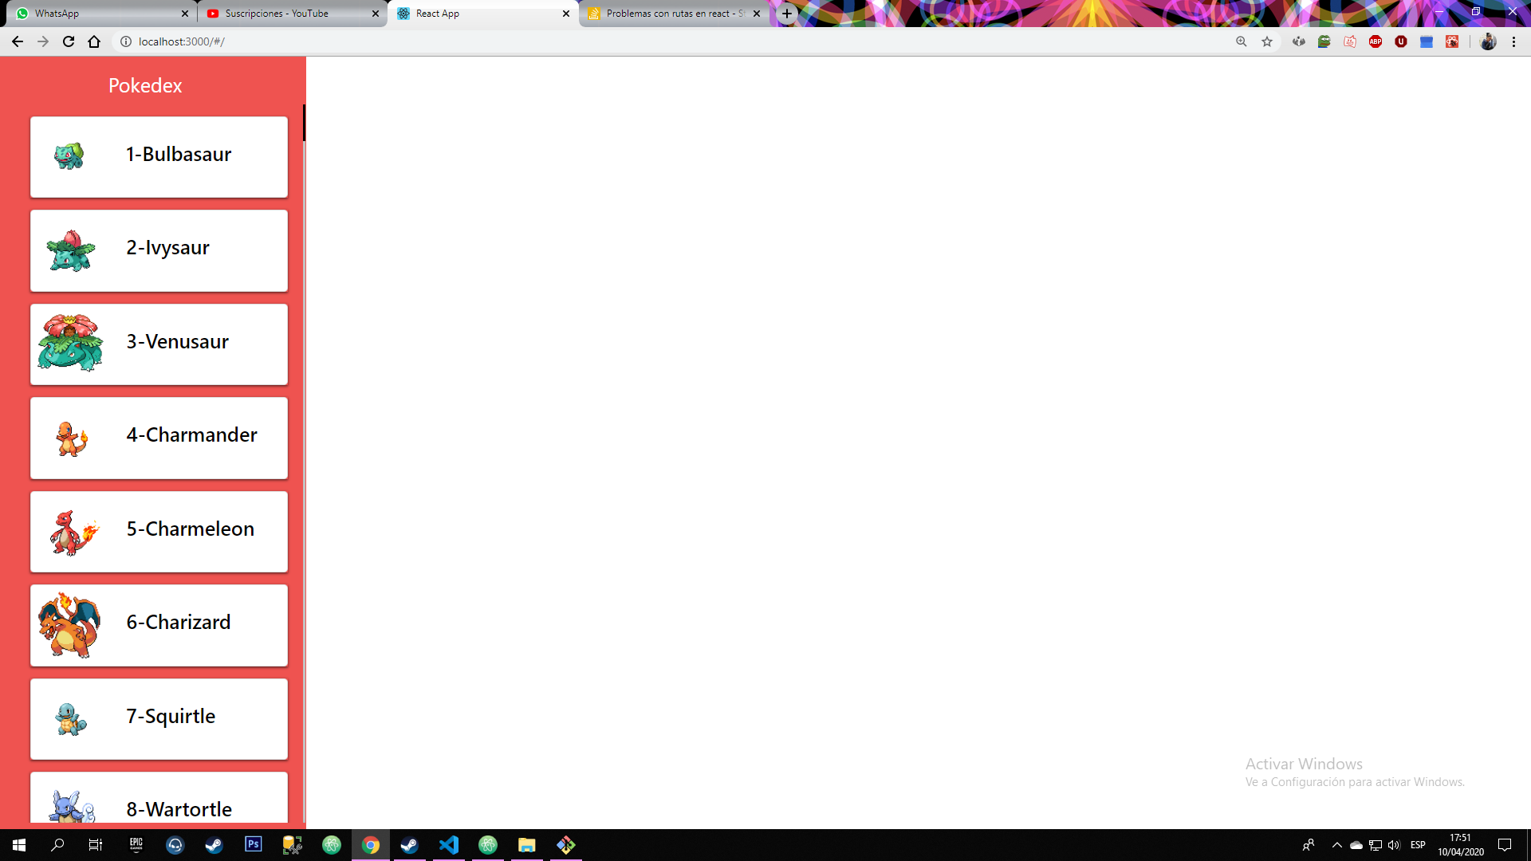This screenshot has width=1531, height=861.
Task: Open the Chrome three-dot menu
Action: pos(1513,41)
